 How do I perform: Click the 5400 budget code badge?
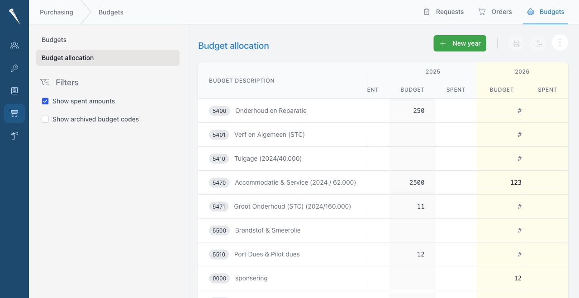coord(219,111)
